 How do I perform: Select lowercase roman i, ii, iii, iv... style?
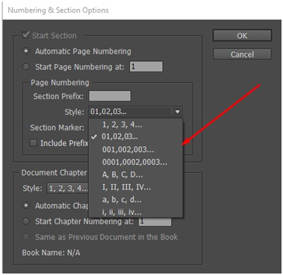coord(136,212)
